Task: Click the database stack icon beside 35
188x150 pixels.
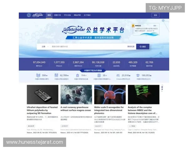Action: pyautogui.click(x=99, y=75)
